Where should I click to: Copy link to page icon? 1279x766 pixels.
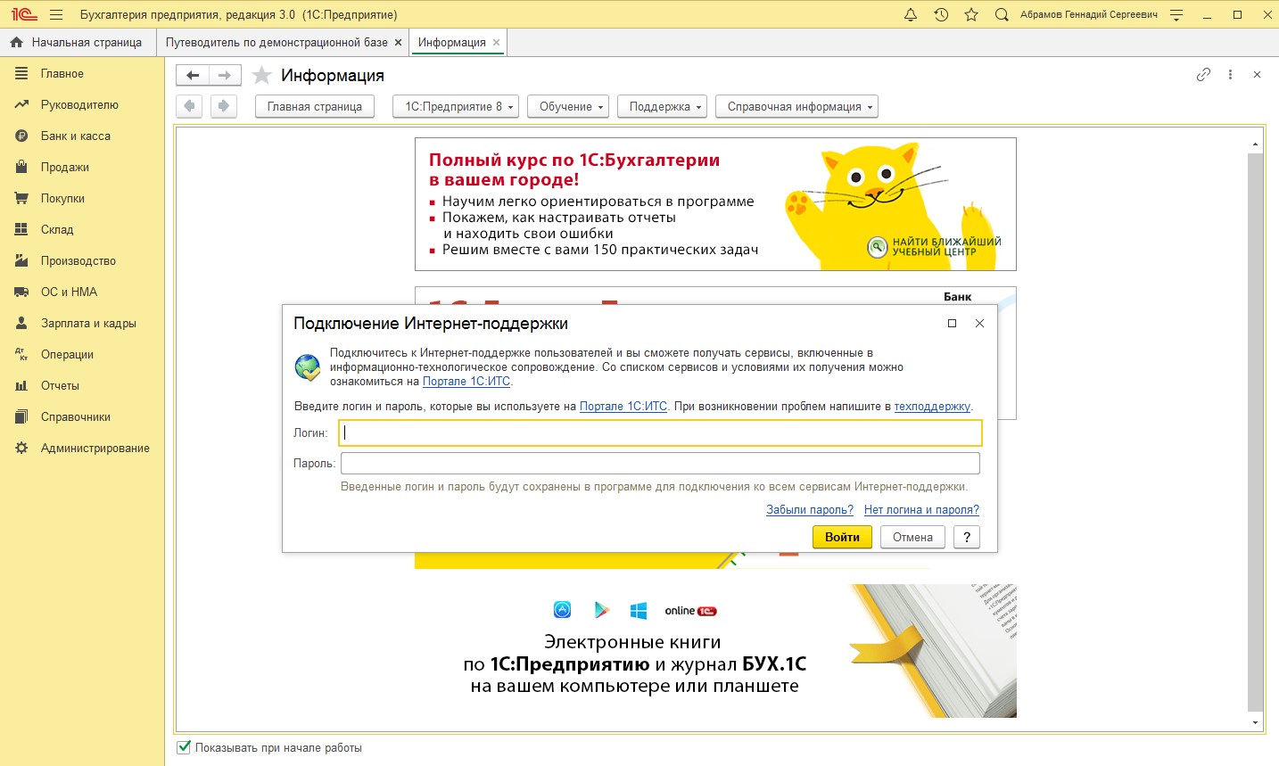coord(1203,75)
